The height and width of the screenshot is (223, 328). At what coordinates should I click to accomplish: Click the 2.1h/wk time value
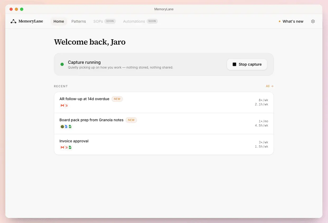click(x=261, y=104)
